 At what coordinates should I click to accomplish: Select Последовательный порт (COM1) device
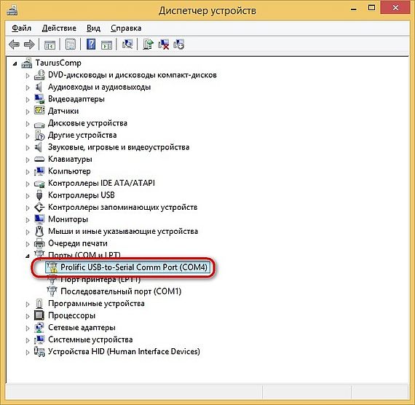pyautogui.click(x=121, y=291)
